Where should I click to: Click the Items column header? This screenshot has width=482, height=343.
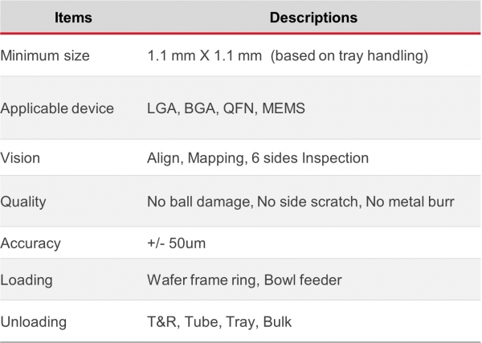[73, 18]
